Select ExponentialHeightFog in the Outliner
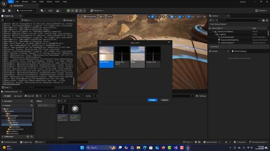This screenshot has width=270, height=151. (x=229, y=40)
